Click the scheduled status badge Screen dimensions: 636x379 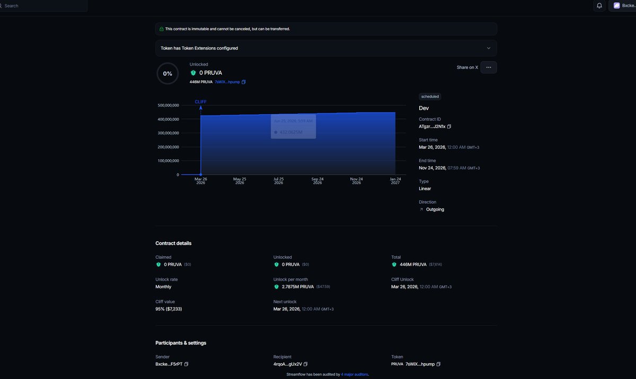coord(430,97)
